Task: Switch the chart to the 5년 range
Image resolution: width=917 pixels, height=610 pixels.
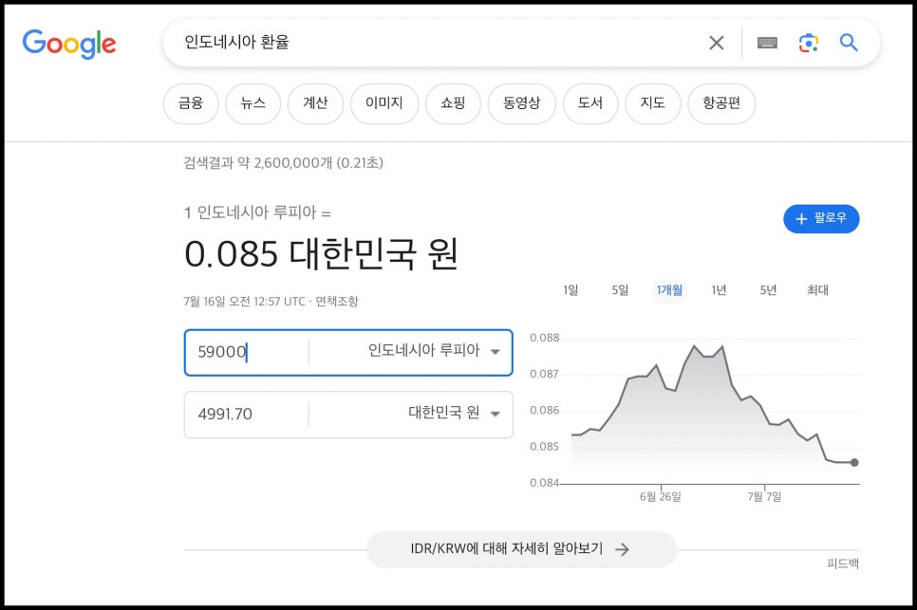Action: [x=768, y=289]
